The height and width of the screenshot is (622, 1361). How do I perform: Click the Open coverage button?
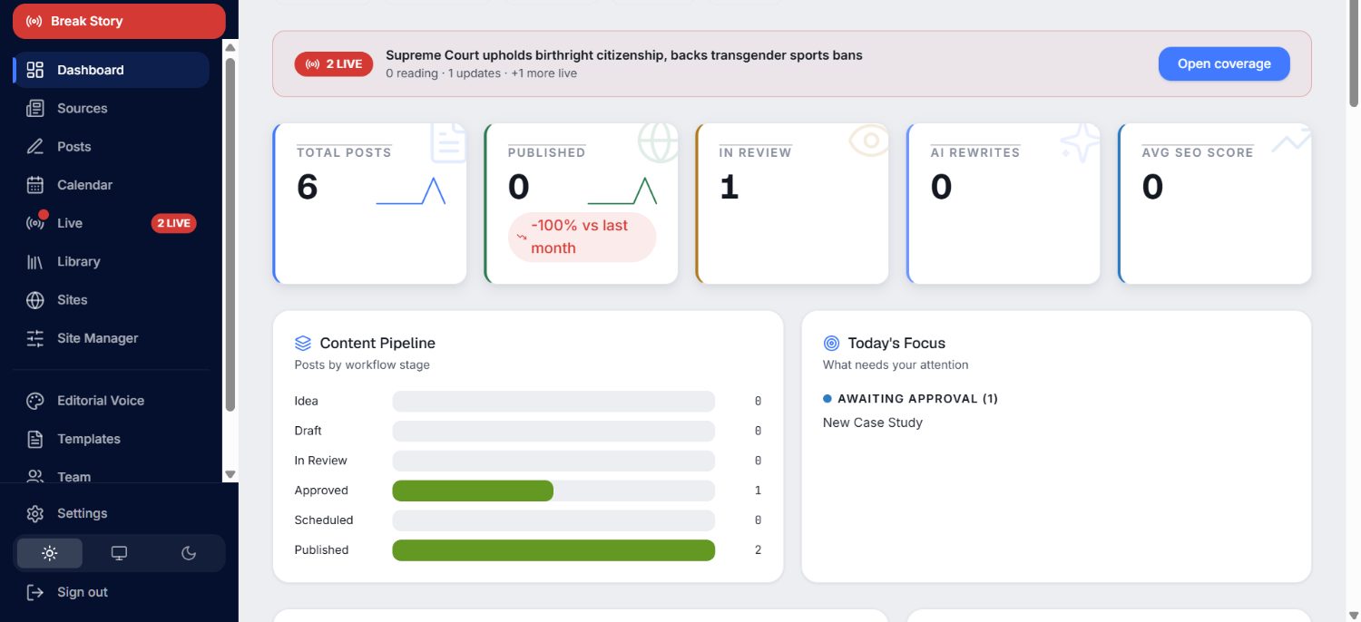tap(1224, 63)
